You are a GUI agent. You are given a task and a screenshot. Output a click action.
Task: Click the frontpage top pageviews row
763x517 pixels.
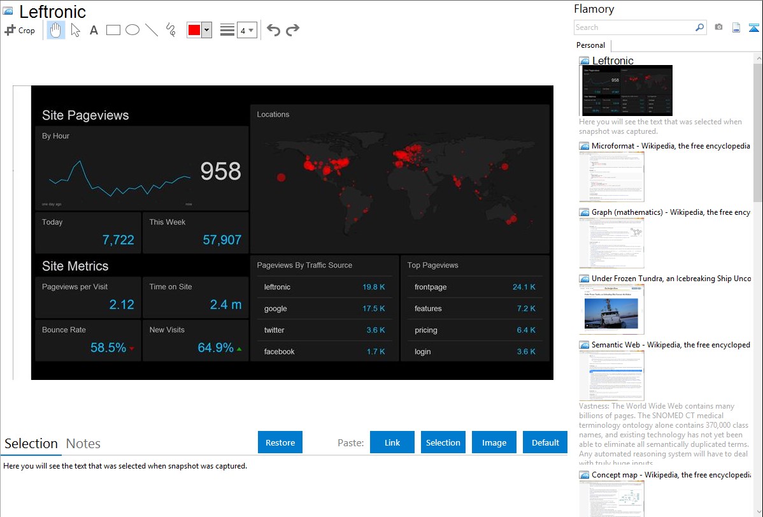[x=475, y=287]
